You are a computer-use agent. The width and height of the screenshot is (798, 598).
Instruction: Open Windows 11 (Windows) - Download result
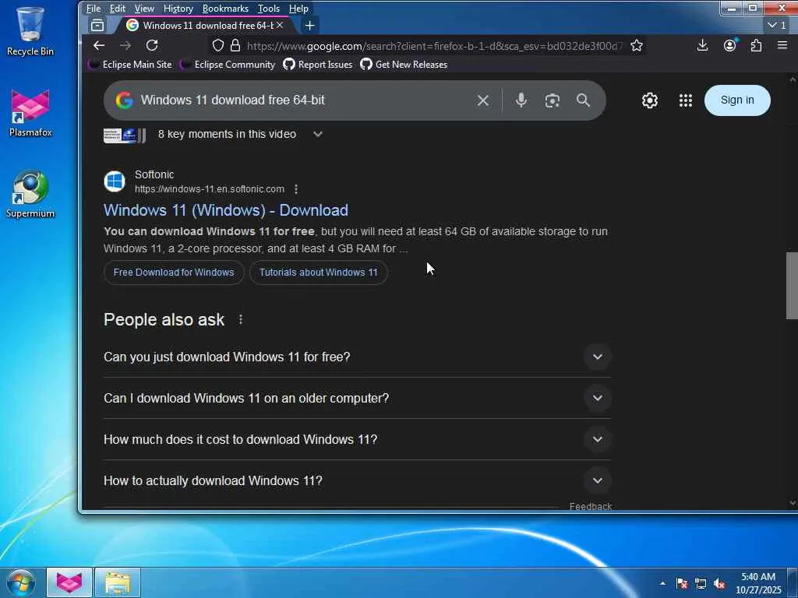pyautogui.click(x=226, y=210)
